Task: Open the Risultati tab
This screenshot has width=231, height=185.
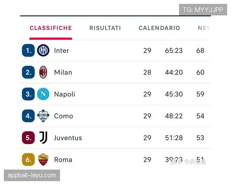Action: (105, 28)
